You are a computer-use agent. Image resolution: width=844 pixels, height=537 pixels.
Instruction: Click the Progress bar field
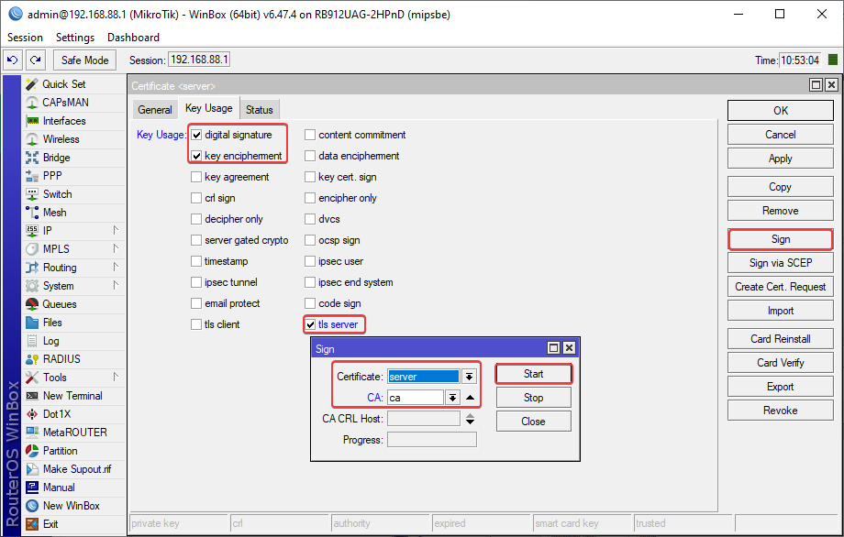click(432, 440)
